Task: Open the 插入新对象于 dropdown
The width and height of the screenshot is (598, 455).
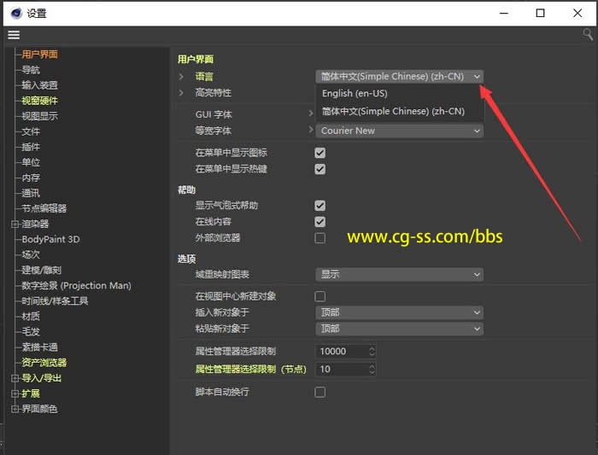Action: 399,312
